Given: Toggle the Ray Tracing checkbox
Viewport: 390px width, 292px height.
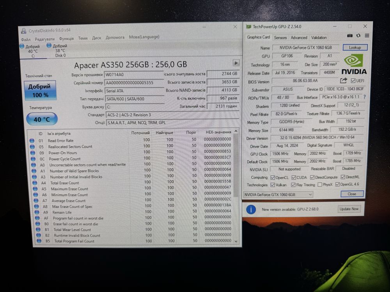Looking at the screenshot, I should click(x=293, y=185).
